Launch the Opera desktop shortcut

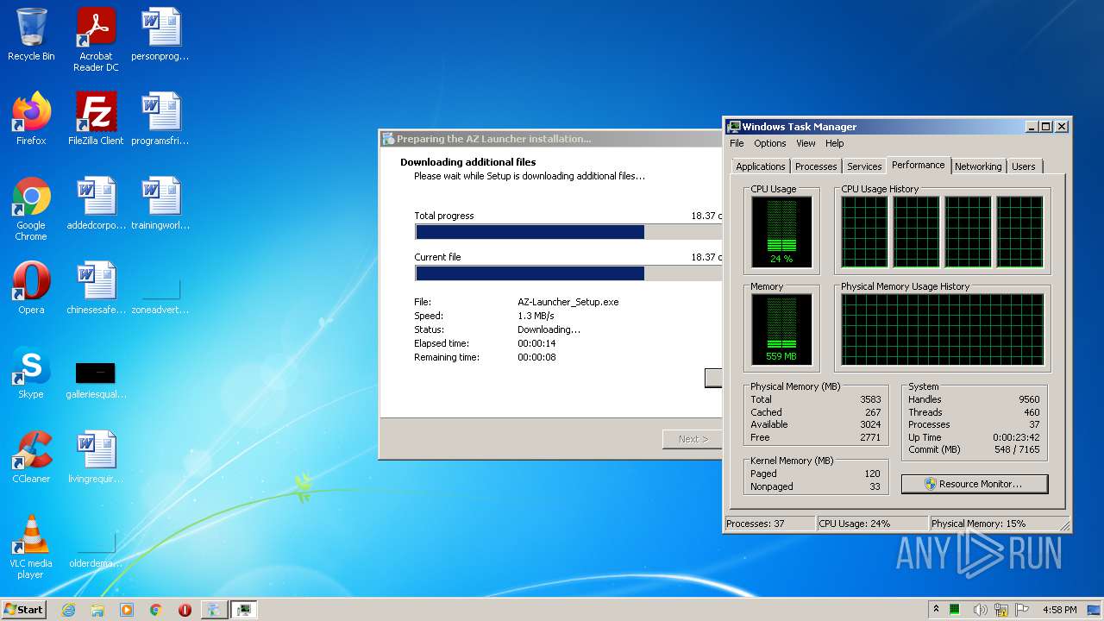[31, 288]
